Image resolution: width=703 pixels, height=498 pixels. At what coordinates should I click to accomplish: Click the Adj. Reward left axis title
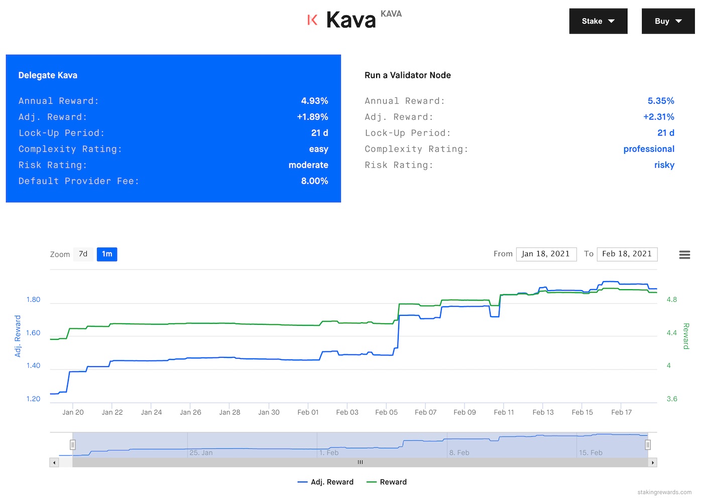18,336
